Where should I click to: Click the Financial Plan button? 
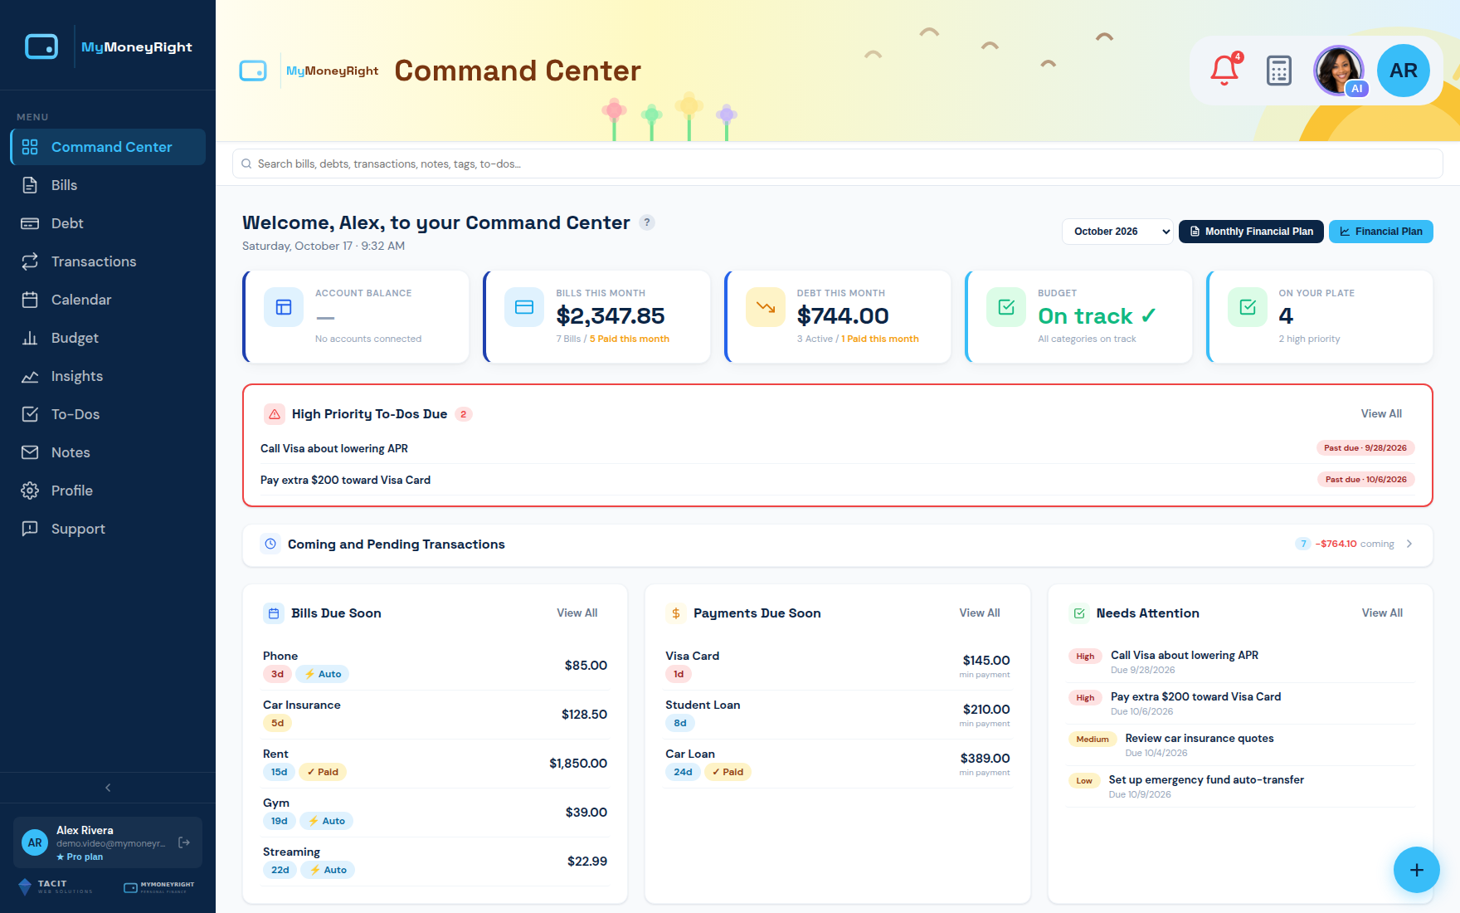1381,232
